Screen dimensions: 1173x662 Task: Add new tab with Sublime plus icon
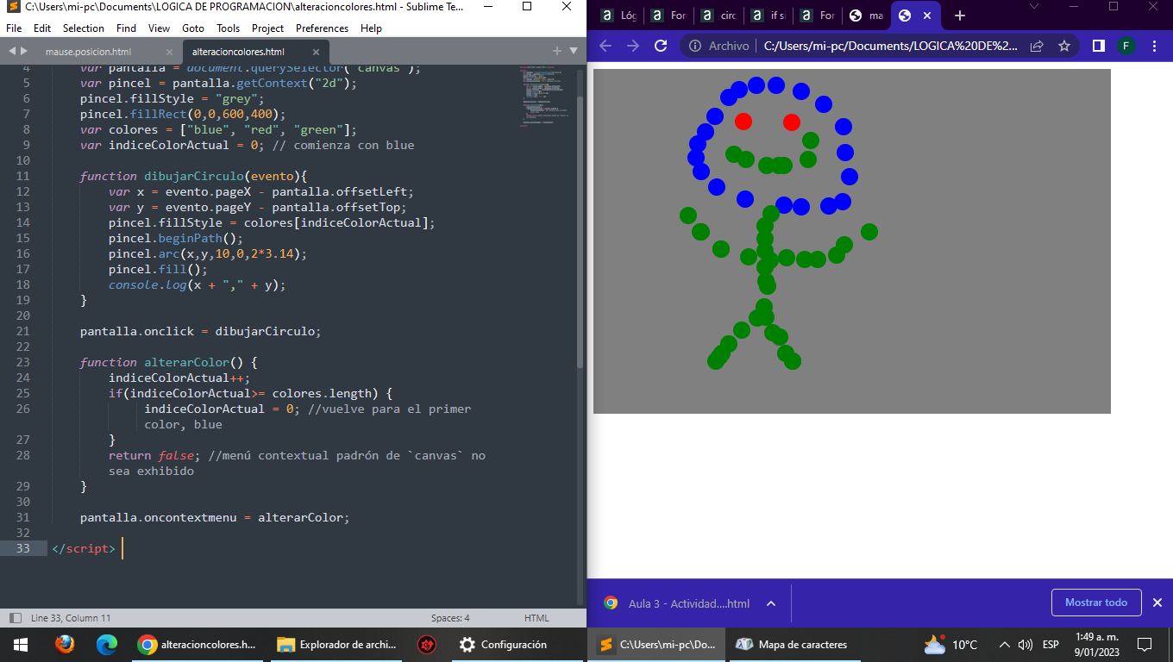pos(557,51)
